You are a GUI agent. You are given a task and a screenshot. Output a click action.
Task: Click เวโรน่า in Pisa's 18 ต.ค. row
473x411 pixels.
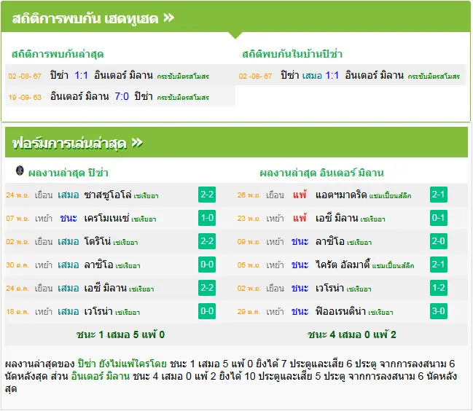98,311
